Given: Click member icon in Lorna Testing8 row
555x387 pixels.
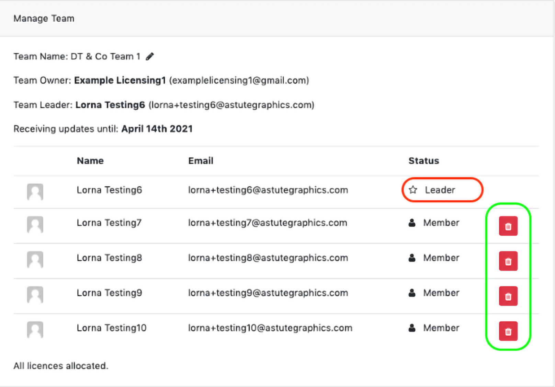Looking at the screenshot, I should point(412,258).
